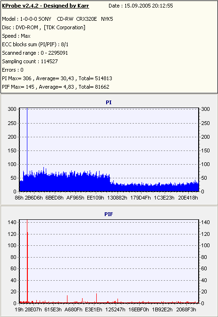Click 'Scanned range : 0 - 2295091'
Image resolution: width=218 pixels, height=317 pixels.
35,53
